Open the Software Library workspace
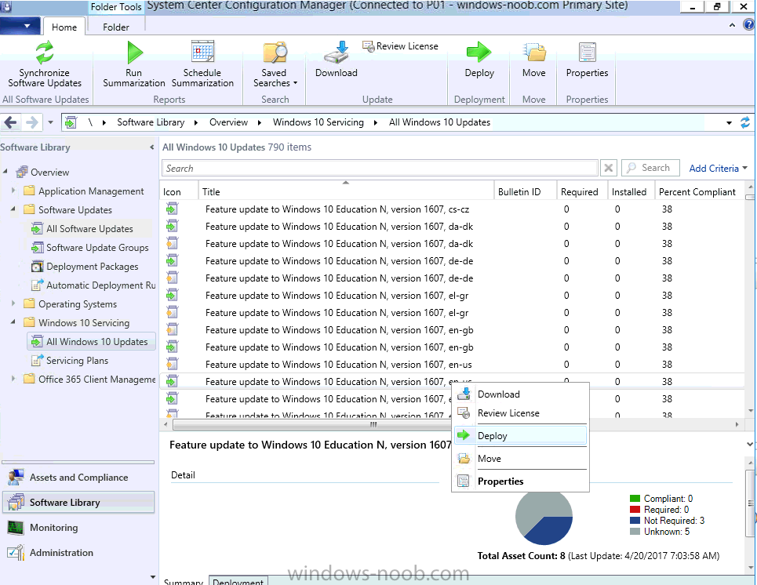 (78, 503)
